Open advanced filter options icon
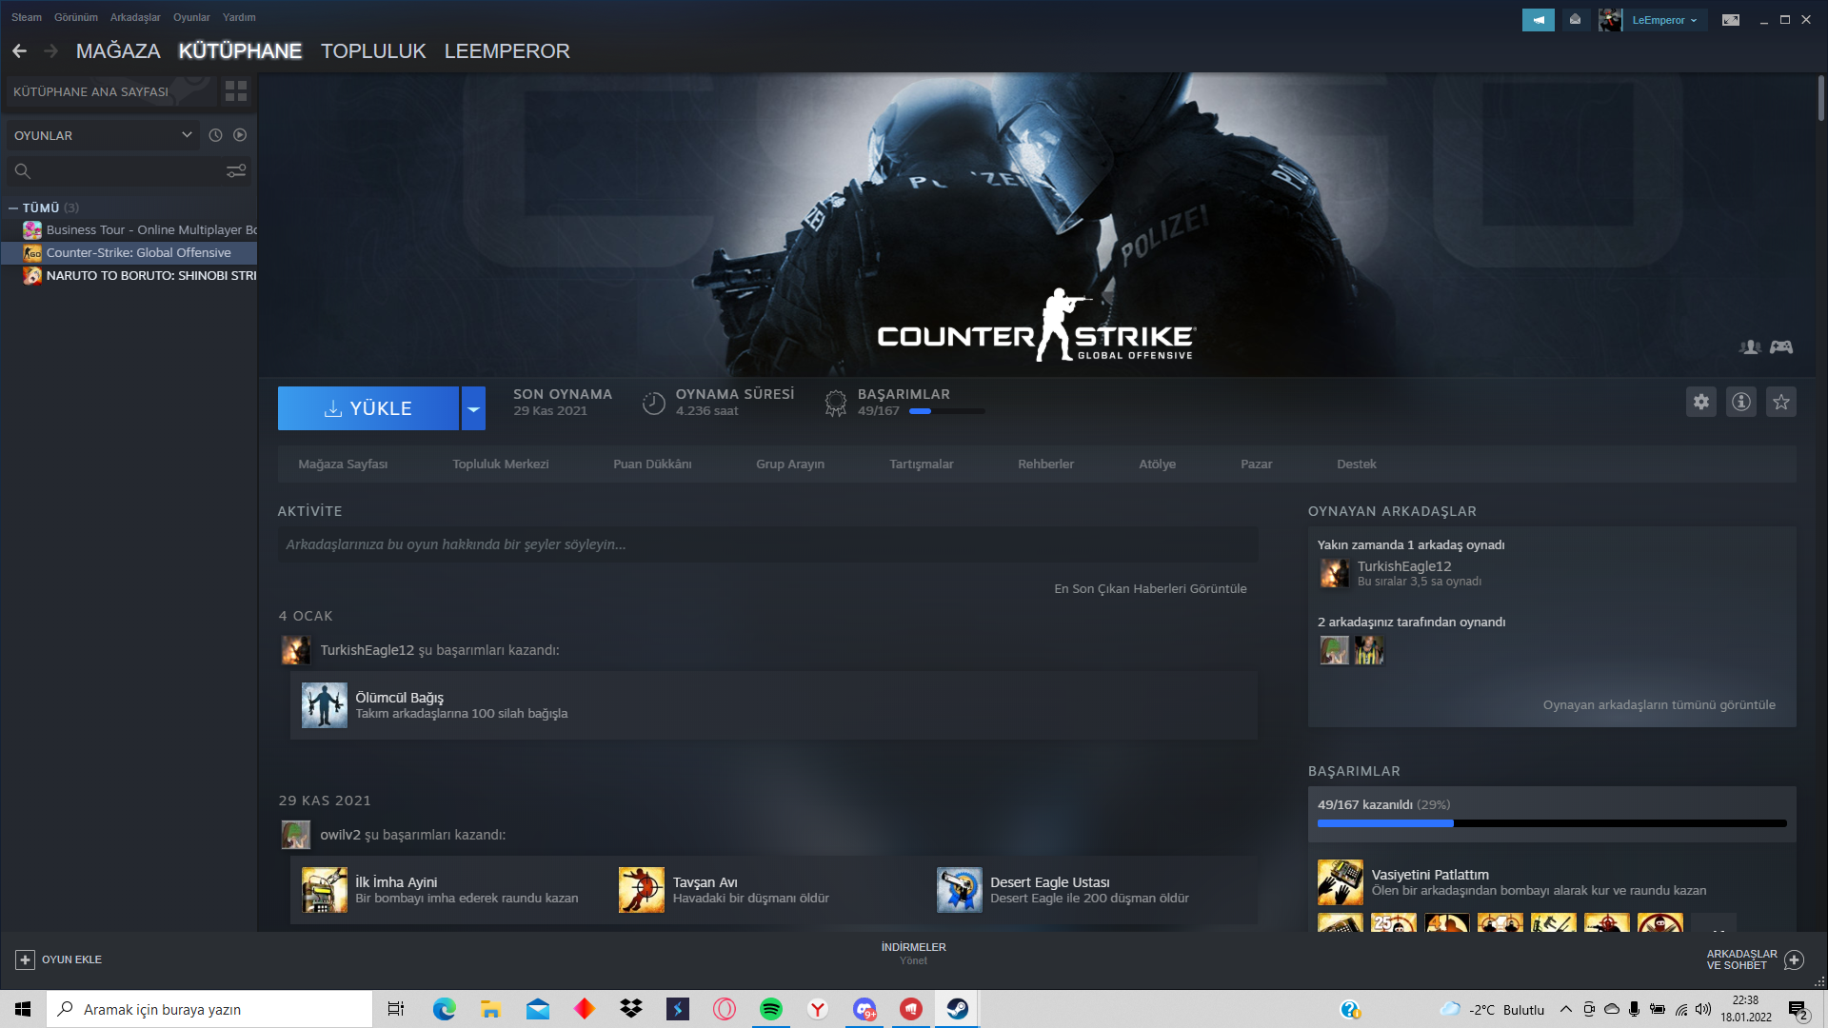 click(236, 171)
